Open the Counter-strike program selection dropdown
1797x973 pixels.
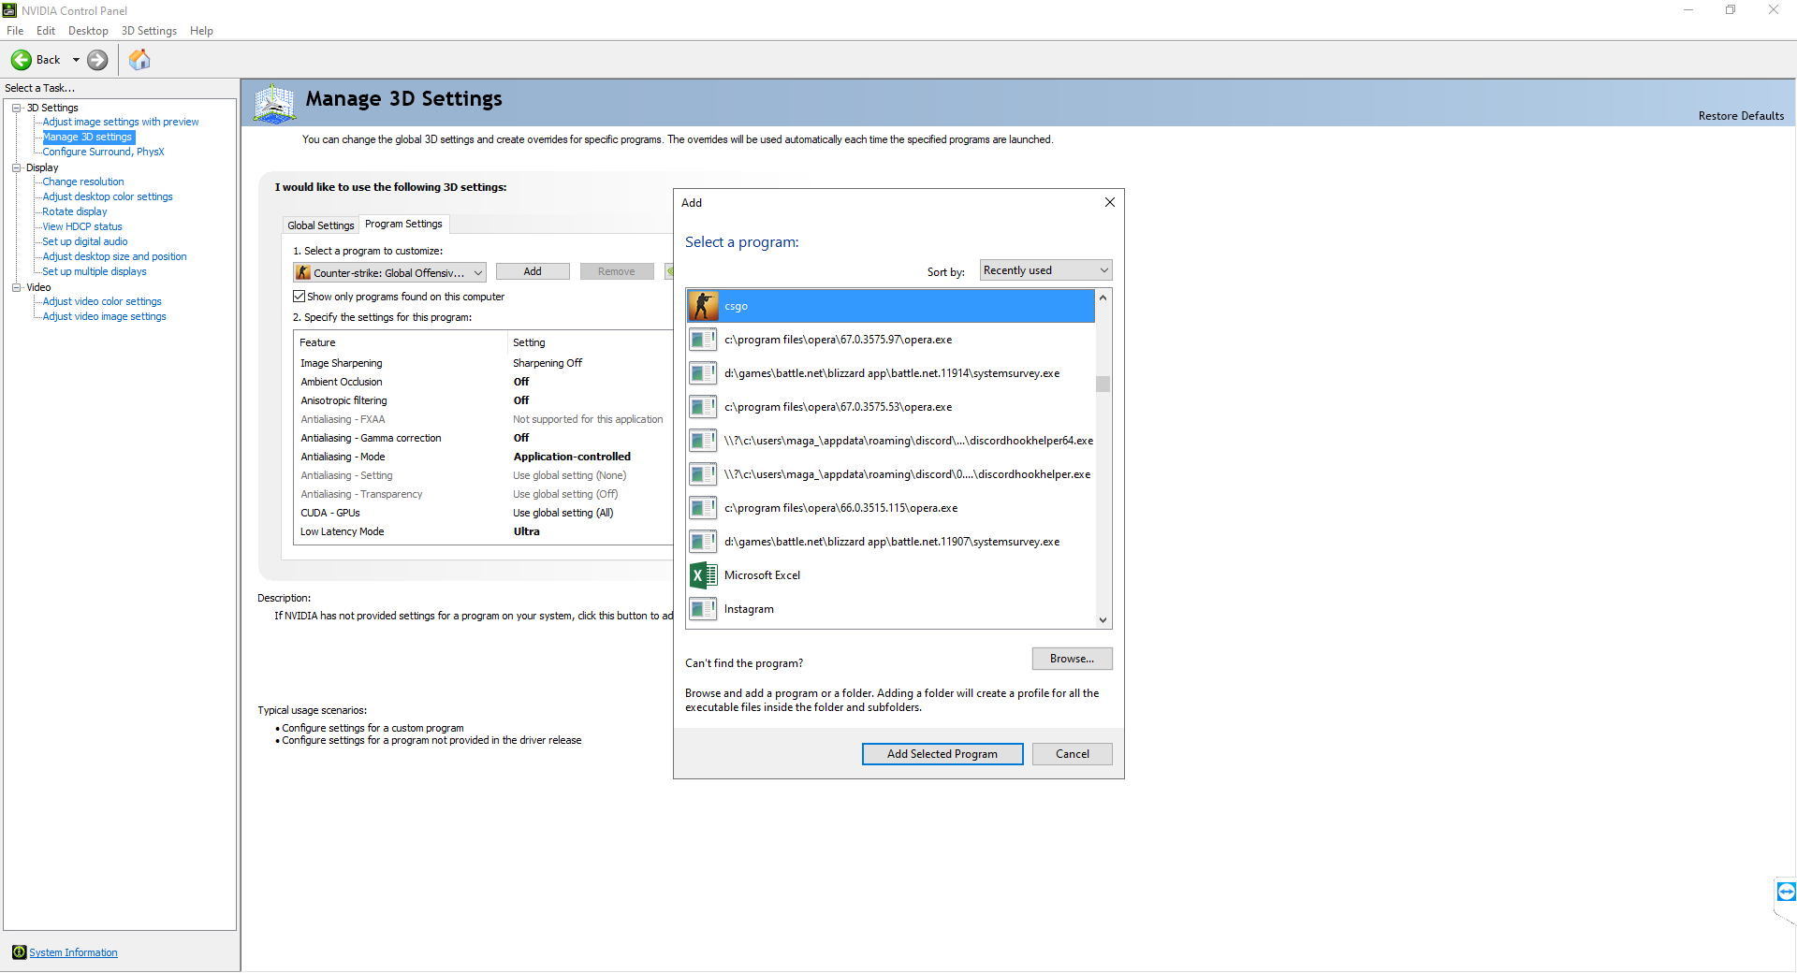coord(389,272)
